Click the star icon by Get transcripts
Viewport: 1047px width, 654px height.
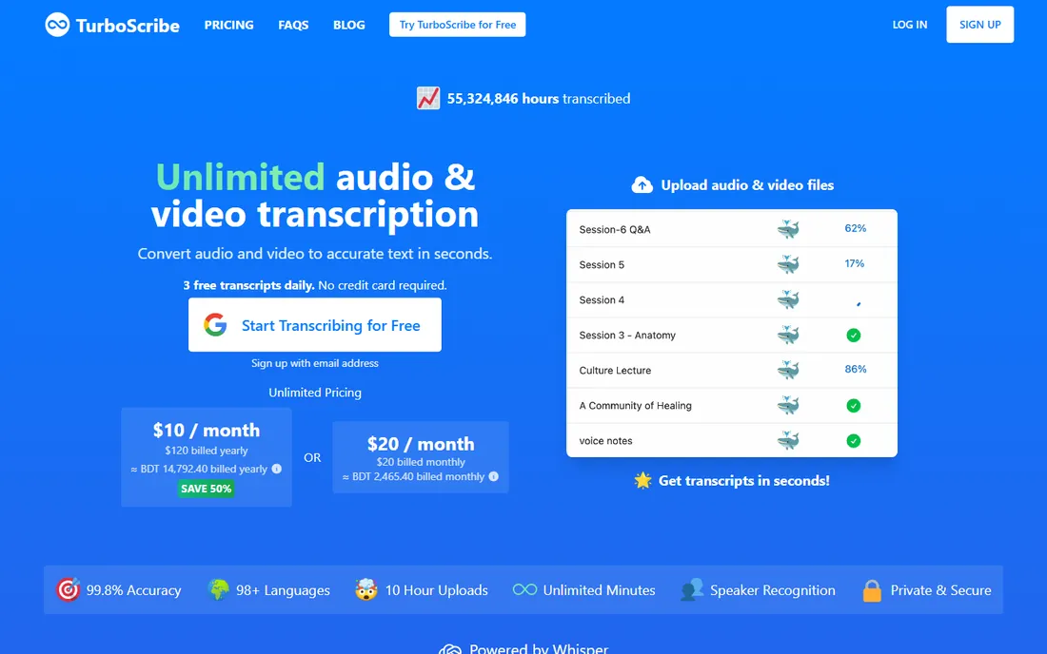pyautogui.click(x=642, y=480)
